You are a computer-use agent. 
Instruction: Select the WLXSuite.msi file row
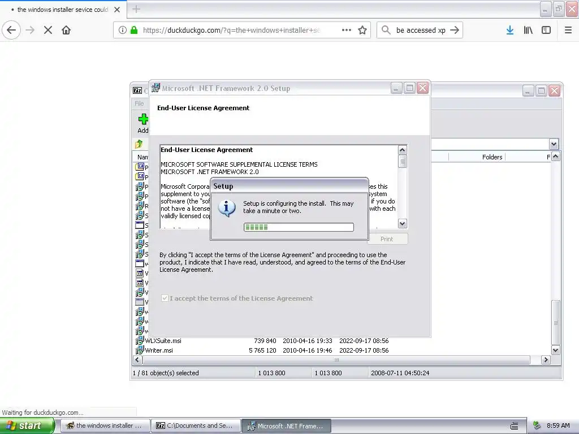tap(262, 341)
